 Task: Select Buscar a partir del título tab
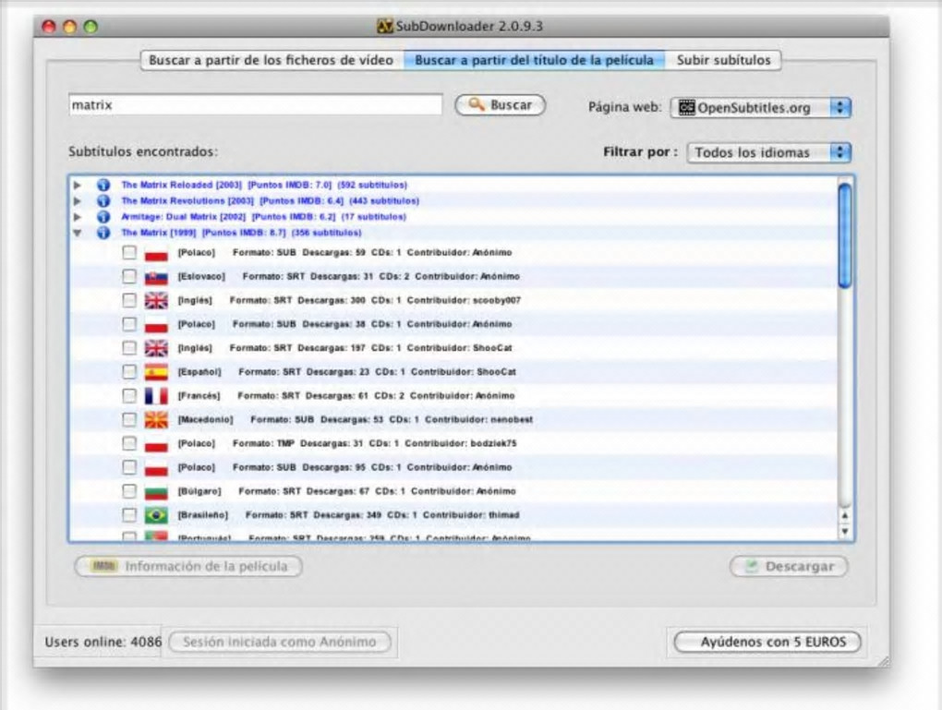click(x=534, y=60)
